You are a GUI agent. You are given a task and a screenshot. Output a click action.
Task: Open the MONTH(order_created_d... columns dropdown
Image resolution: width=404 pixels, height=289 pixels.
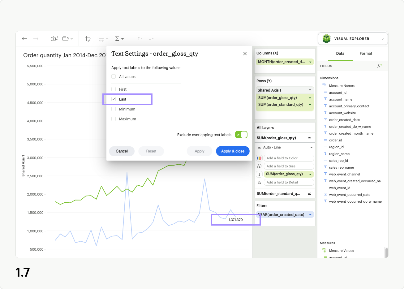point(311,62)
